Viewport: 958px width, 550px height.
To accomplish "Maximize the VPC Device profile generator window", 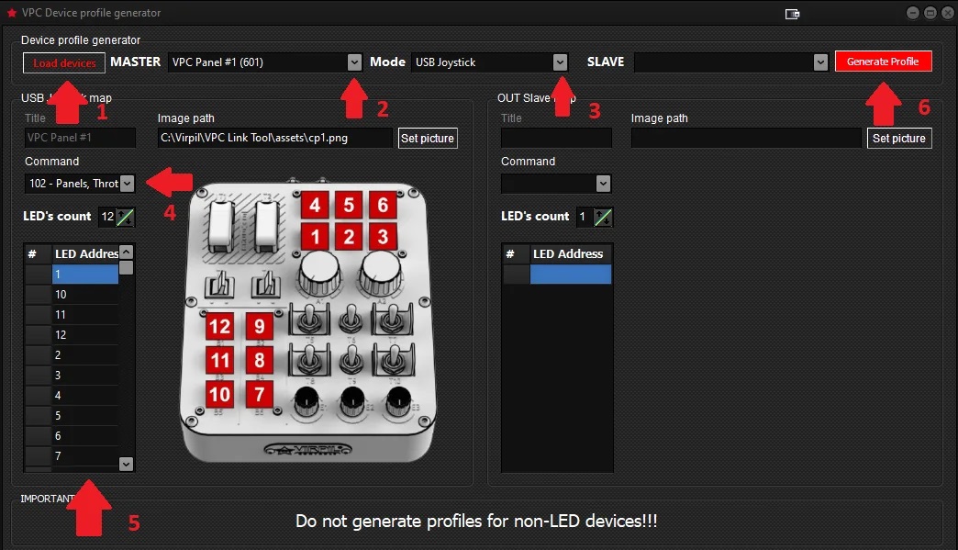I will pyautogui.click(x=930, y=13).
